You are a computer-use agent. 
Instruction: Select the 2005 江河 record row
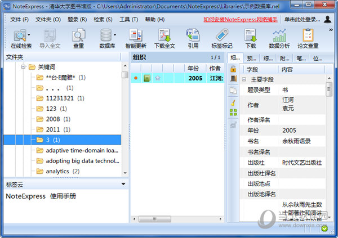coord(177,78)
